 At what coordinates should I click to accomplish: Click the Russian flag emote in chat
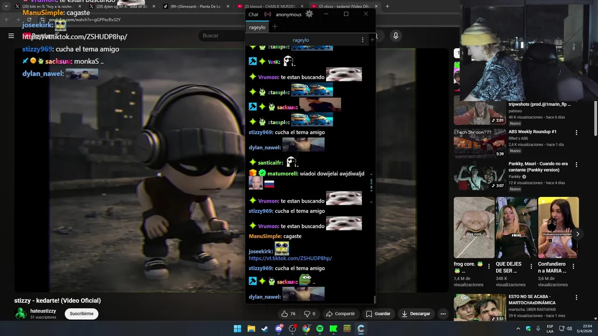(269, 184)
